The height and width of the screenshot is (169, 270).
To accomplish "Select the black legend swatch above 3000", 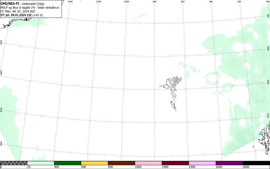I will [x=256, y=163].
